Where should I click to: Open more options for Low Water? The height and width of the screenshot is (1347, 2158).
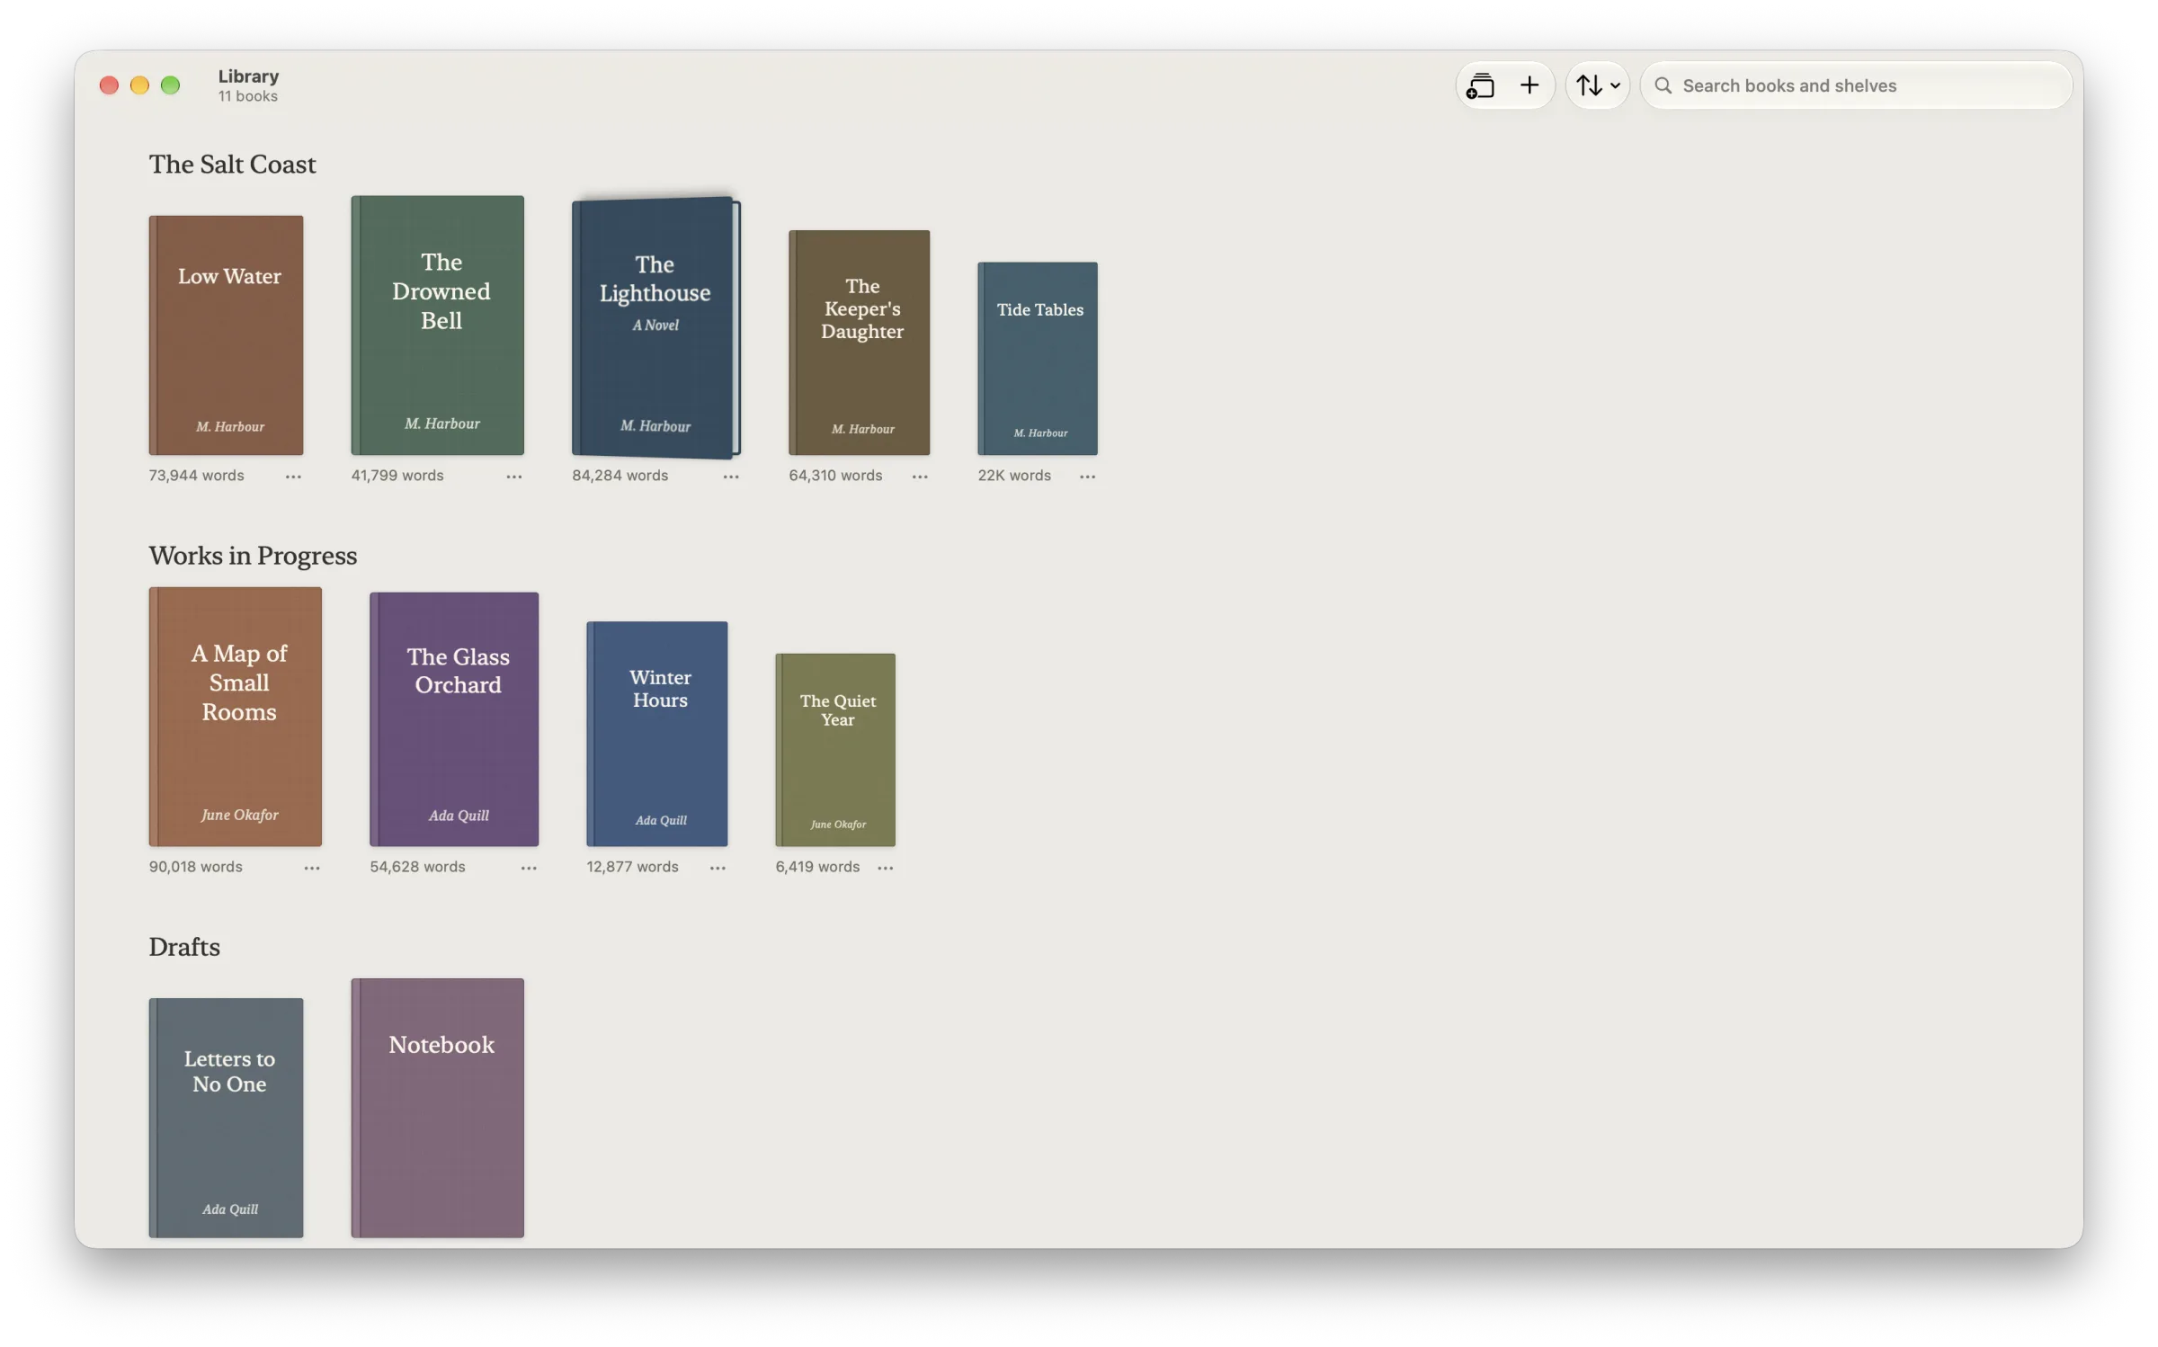[293, 477]
